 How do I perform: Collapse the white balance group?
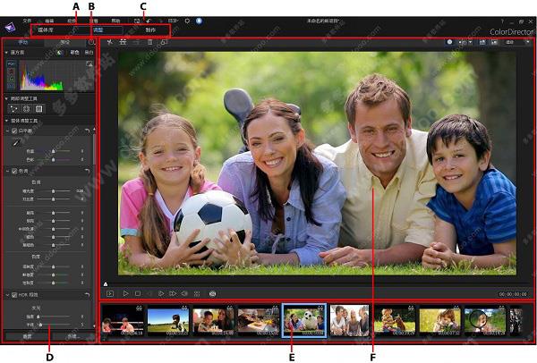pyautogui.click(x=7, y=131)
